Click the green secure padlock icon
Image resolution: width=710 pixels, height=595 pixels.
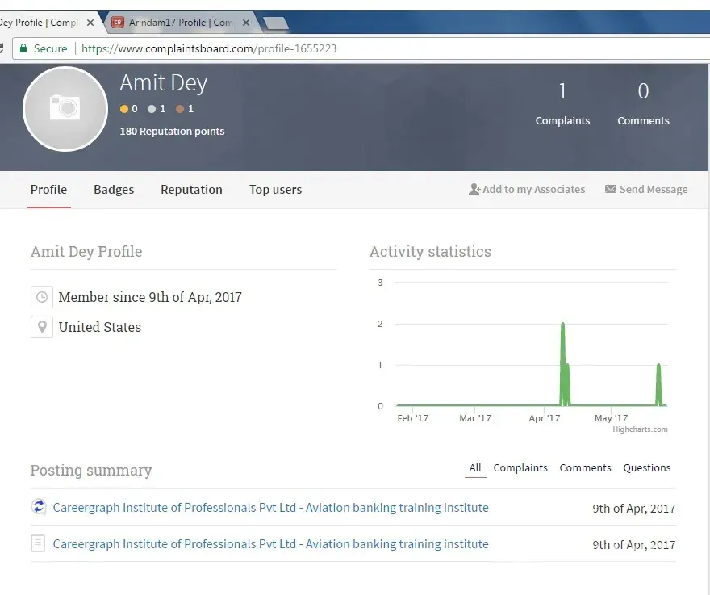coord(23,48)
